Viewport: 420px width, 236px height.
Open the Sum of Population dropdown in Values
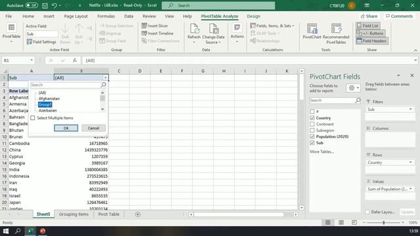(x=410, y=189)
